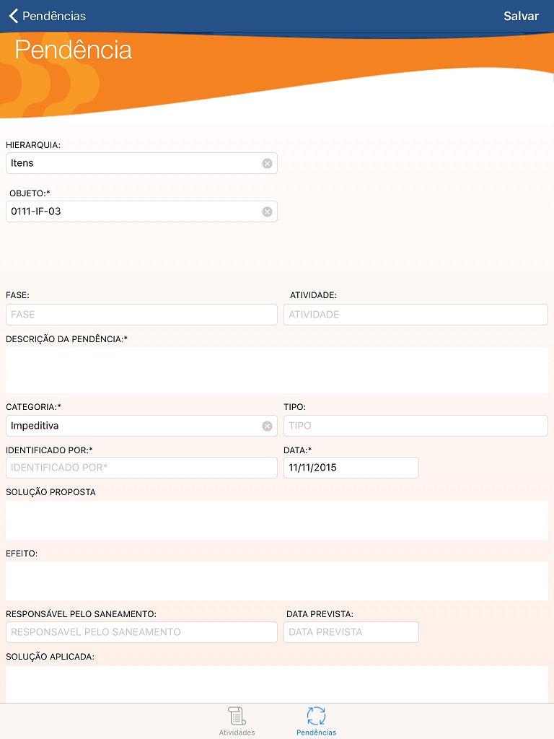Focus the Efeito text area
554x739 pixels.
click(x=277, y=581)
